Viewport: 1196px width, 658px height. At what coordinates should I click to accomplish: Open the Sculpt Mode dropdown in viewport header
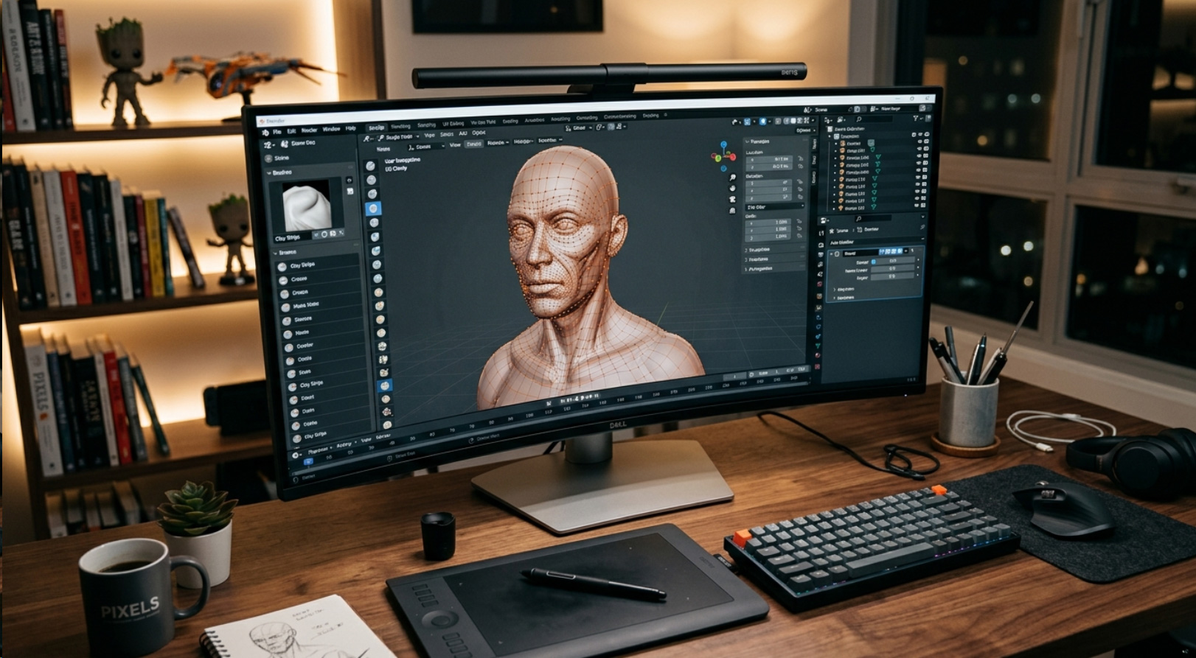tap(398, 137)
